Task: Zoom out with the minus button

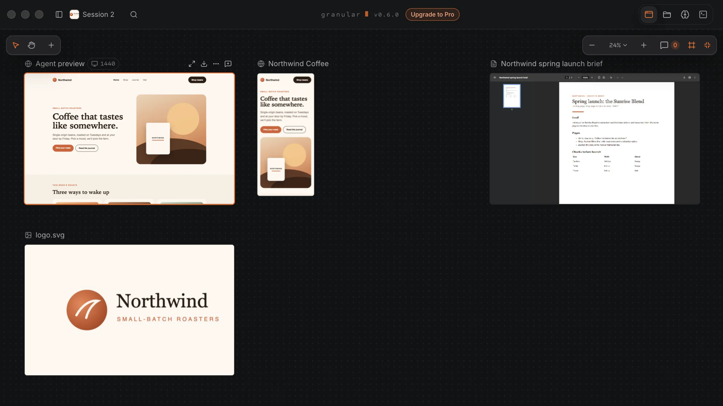Action: 592,45
